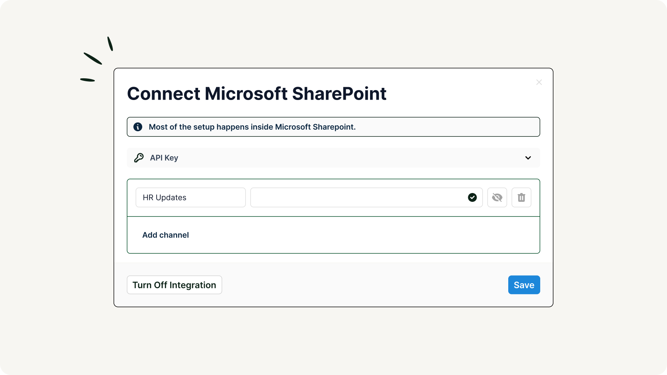Screen dimensions: 667x375
Task: Click 'Most of the setup happens inside Microsoft Sharepoint.' text
Action: 252,127
